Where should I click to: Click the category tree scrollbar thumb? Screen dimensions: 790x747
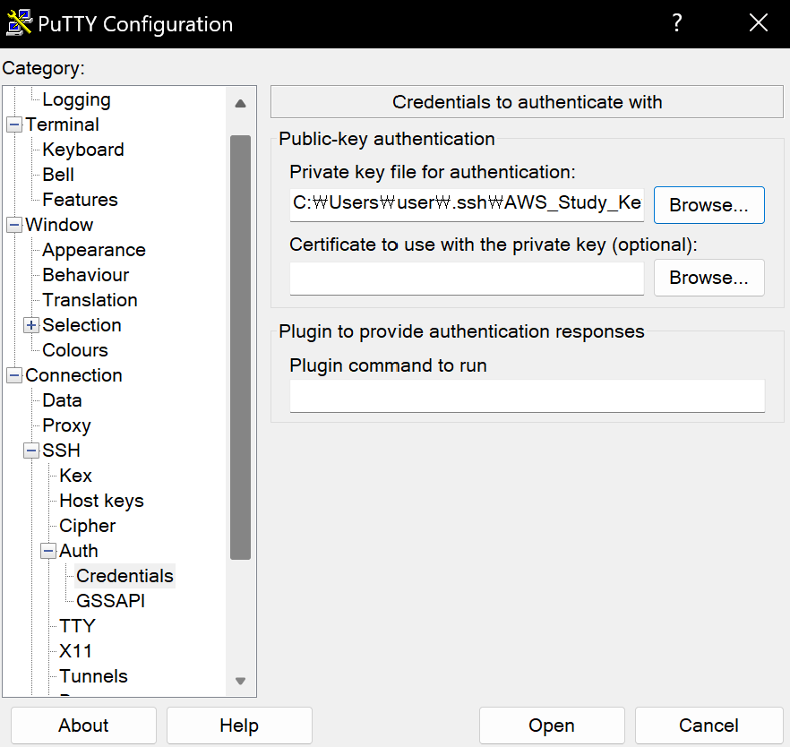pyautogui.click(x=240, y=347)
